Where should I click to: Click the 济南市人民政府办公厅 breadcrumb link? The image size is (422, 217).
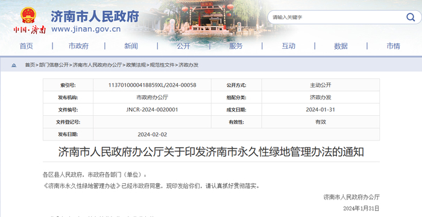[x=97, y=65]
